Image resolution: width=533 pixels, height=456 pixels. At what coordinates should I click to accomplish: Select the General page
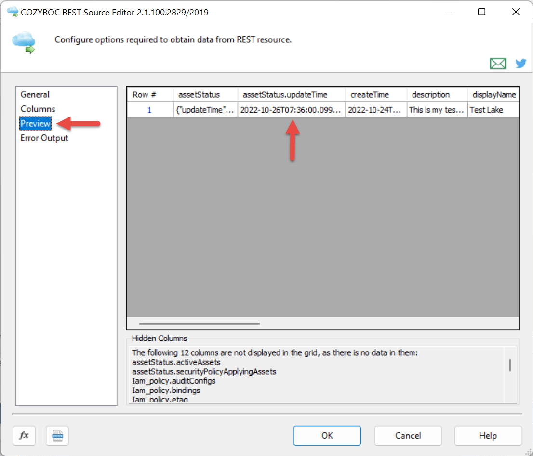[35, 94]
